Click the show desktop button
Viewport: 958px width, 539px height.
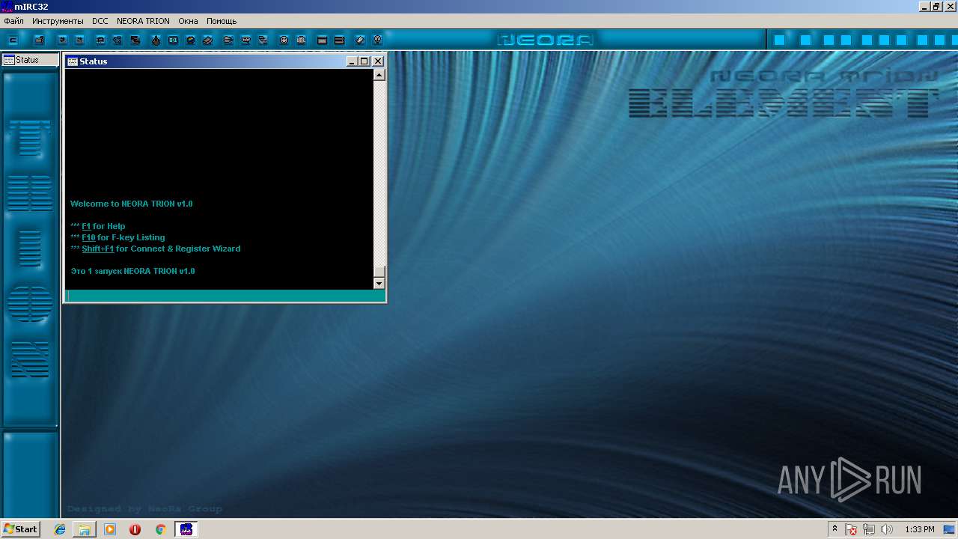click(x=951, y=529)
